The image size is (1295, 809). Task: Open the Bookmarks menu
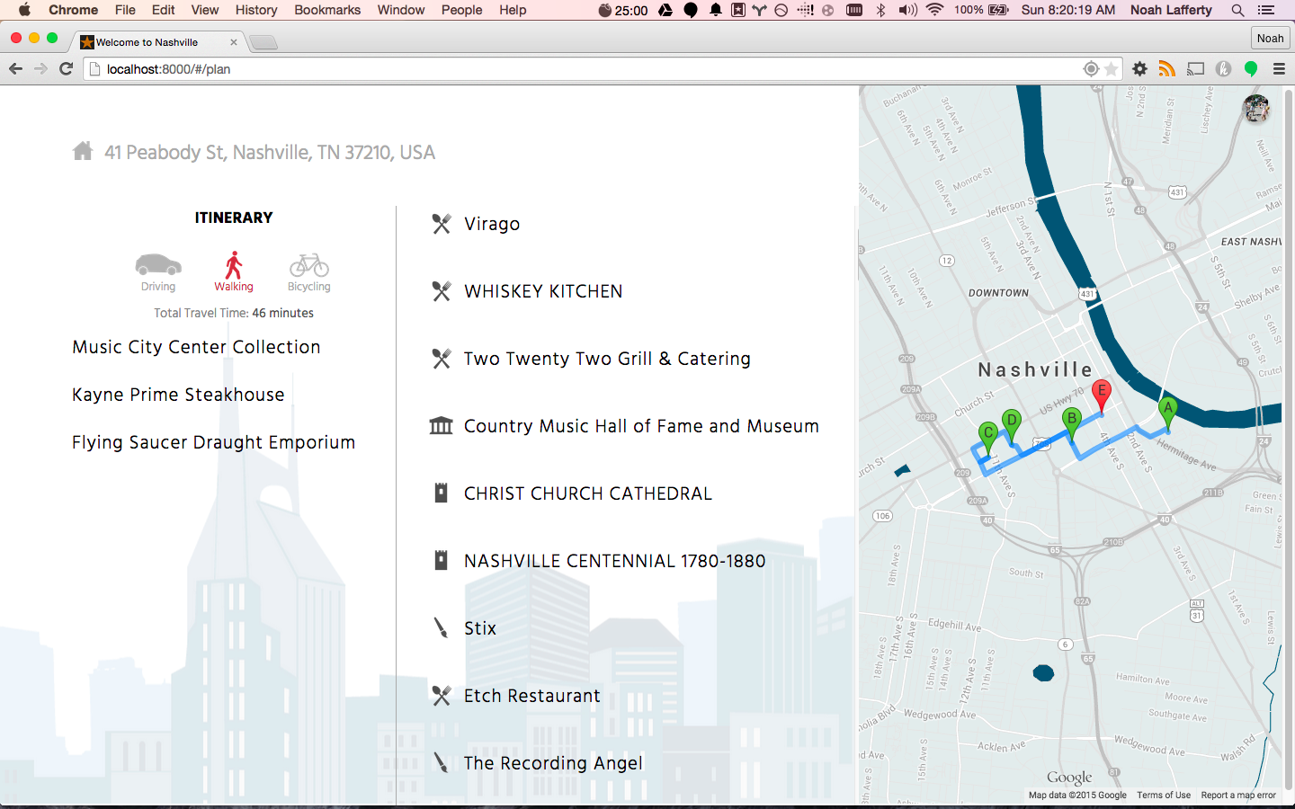tap(327, 10)
